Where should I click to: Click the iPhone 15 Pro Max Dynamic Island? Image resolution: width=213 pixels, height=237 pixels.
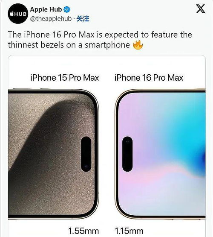86,154
